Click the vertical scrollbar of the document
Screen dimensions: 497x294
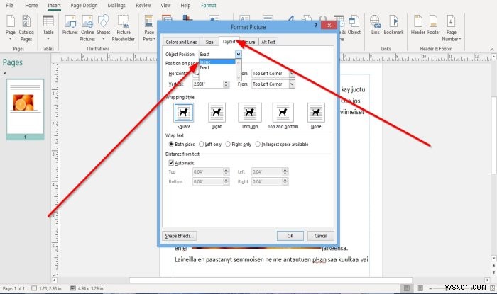[x=493, y=135]
